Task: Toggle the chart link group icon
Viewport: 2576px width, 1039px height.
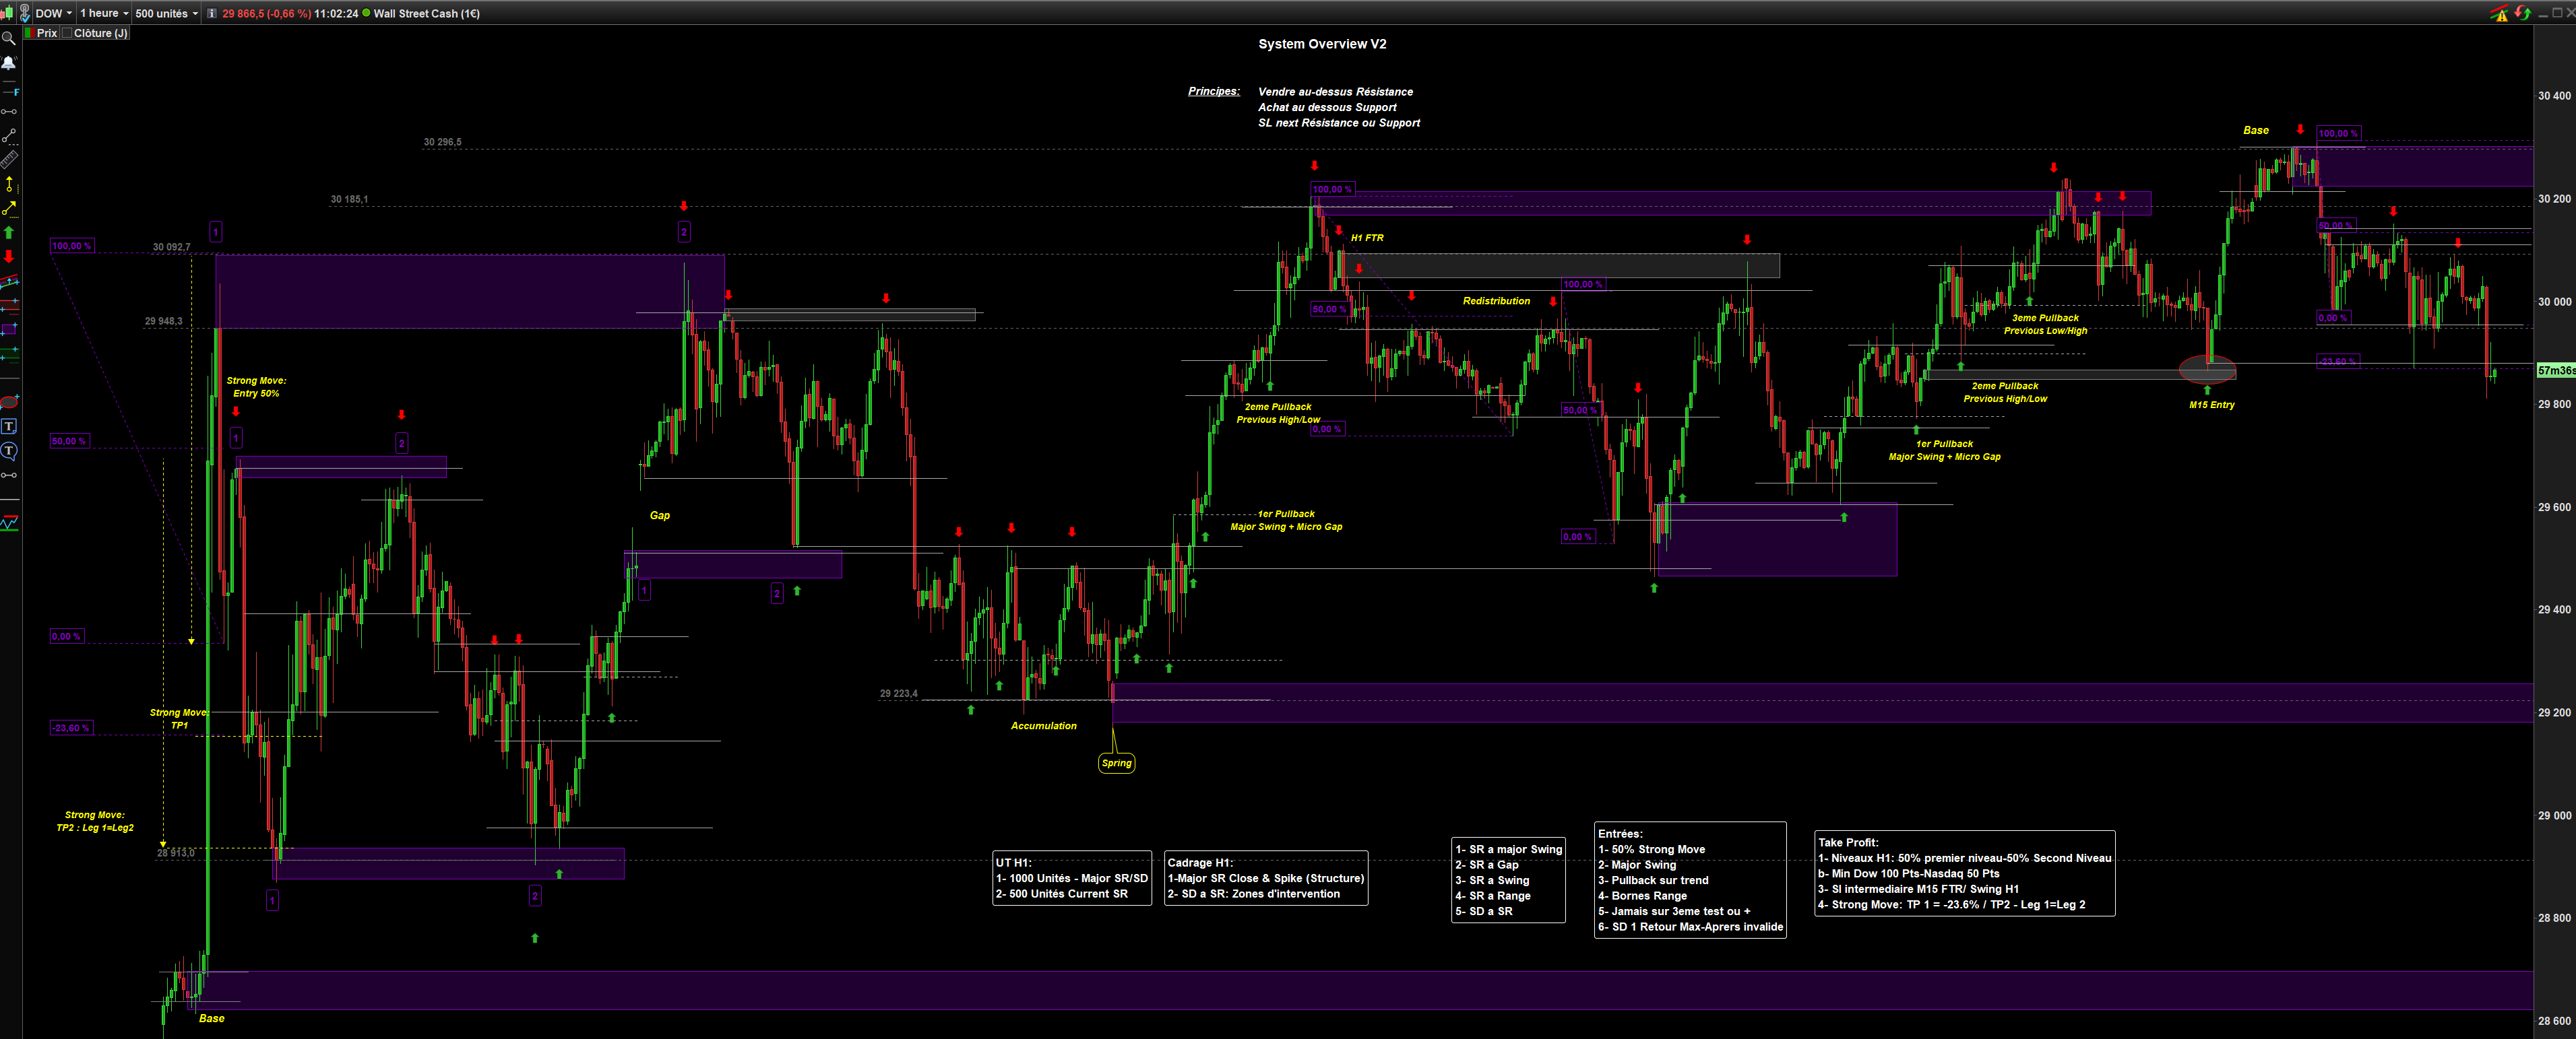Action: coord(24,13)
